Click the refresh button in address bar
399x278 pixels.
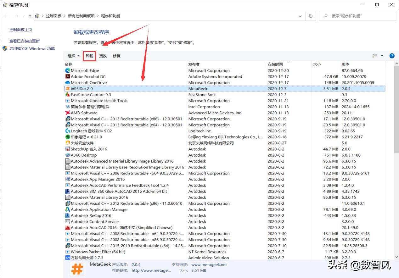tap(311, 16)
